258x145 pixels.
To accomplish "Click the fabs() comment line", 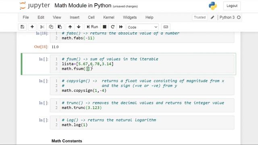I will pyautogui.click(x=121, y=33).
